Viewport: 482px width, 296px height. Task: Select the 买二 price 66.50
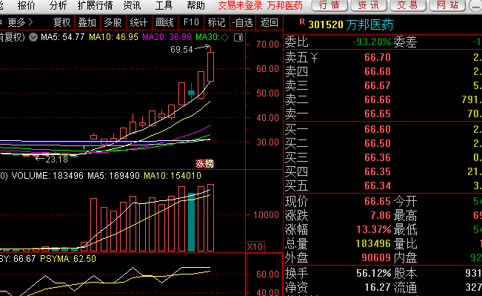pyautogui.click(x=378, y=143)
